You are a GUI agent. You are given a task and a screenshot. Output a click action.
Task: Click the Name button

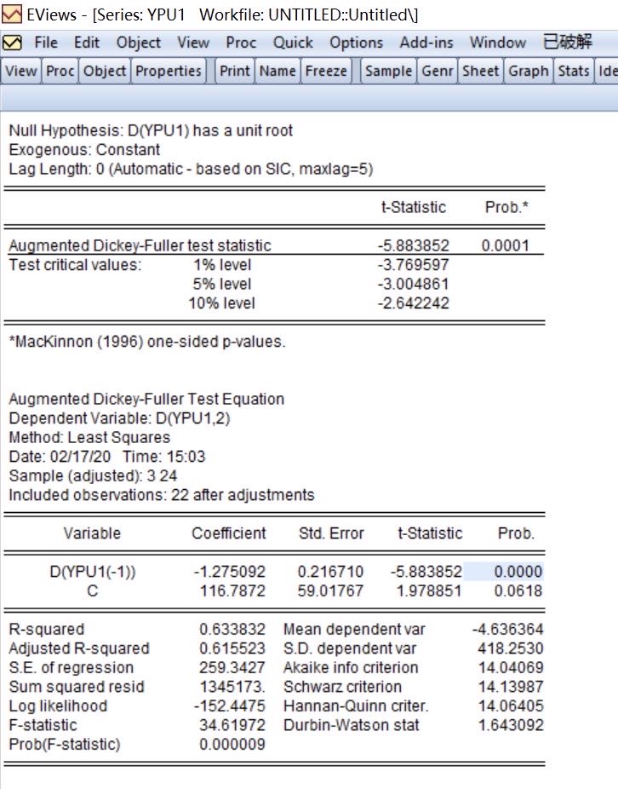(x=278, y=71)
